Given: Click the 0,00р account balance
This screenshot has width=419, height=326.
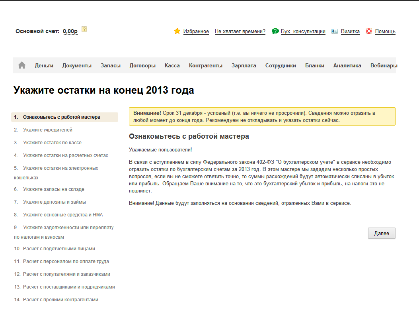Looking at the screenshot, I should (x=70, y=31).
